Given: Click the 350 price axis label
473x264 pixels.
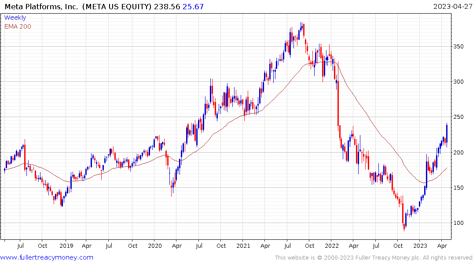Looking at the screenshot, I should [x=458, y=47].
